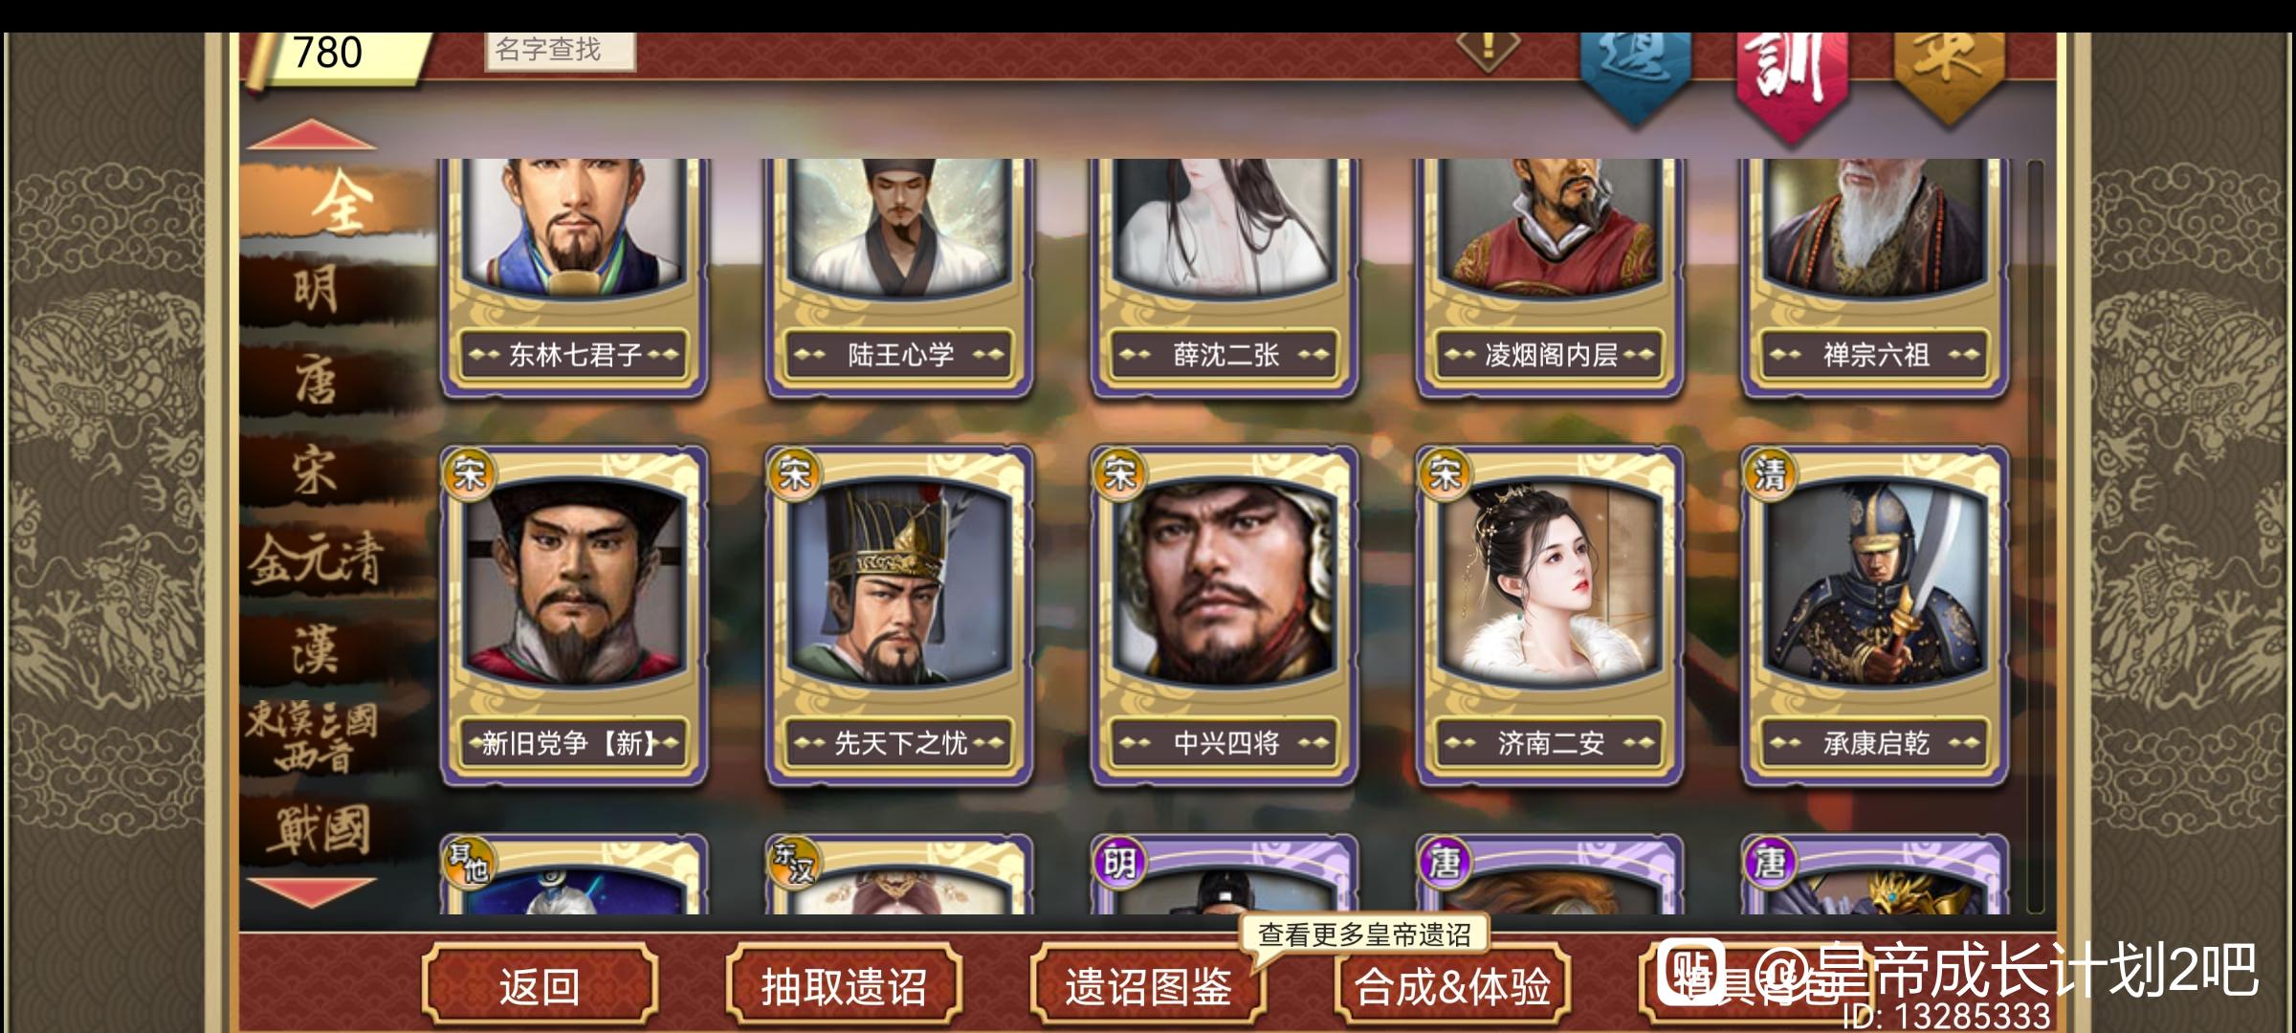Open 遗诏图鉴 edict gallery
Image resolution: width=2296 pixels, height=1033 pixels.
click(x=1147, y=985)
